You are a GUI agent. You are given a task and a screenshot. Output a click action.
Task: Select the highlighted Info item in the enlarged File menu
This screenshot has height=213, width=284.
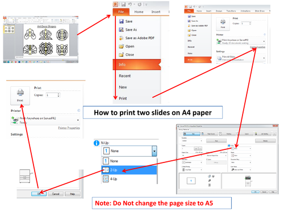[137, 65]
